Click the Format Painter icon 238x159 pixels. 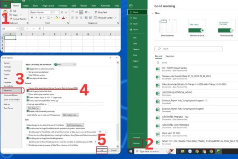coord(18,19)
